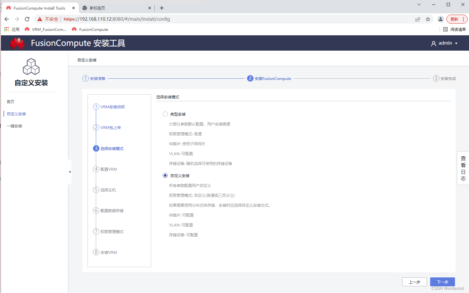
Task: Open the 查看日志 panel on the right
Action: click(463, 168)
